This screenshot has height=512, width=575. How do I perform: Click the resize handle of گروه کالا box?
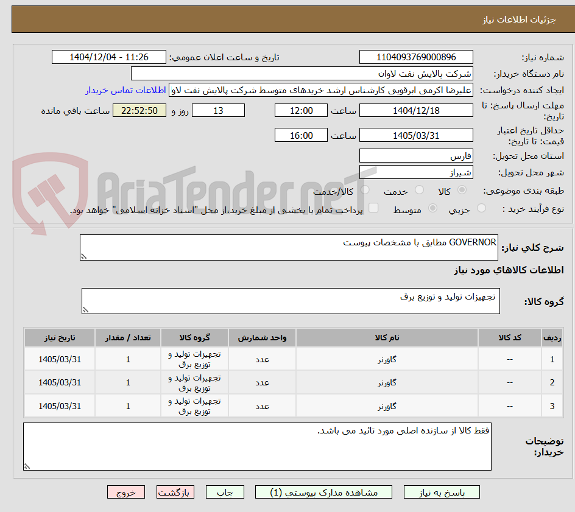(x=85, y=310)
